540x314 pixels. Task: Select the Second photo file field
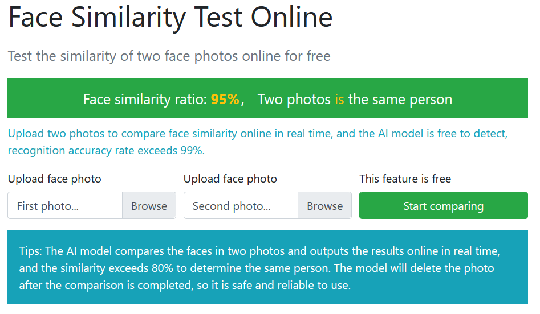[241, 206]
